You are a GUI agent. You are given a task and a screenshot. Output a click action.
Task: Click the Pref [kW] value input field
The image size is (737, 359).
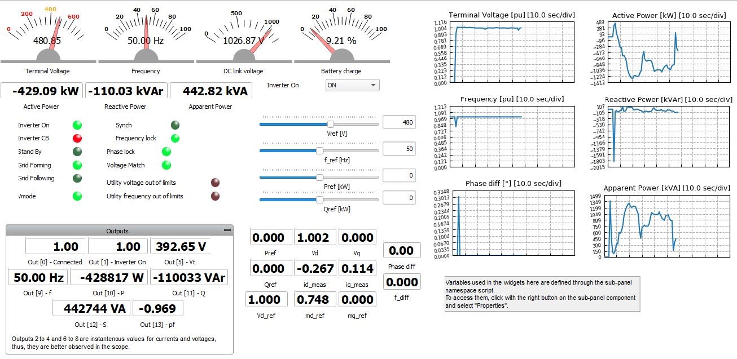399,175
